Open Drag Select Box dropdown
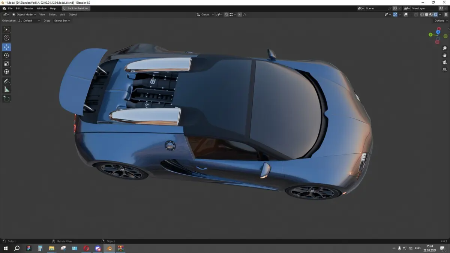 [x=62, y=21]
